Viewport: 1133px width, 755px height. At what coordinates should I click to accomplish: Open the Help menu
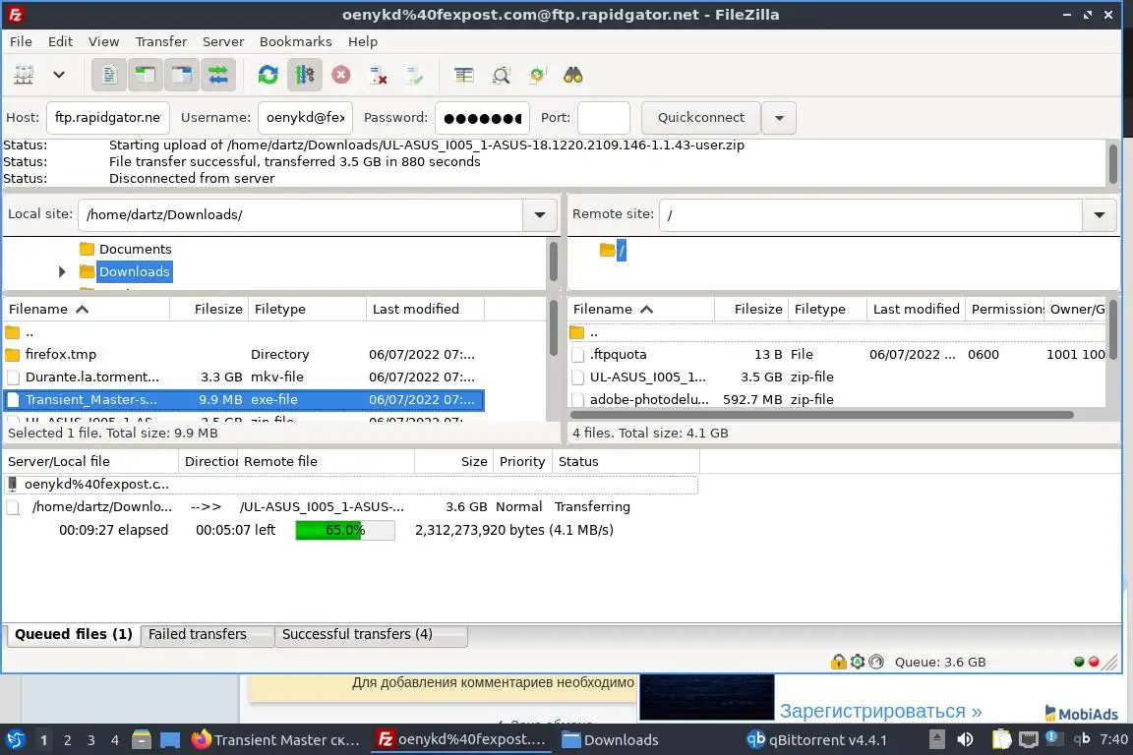[363, 41]
